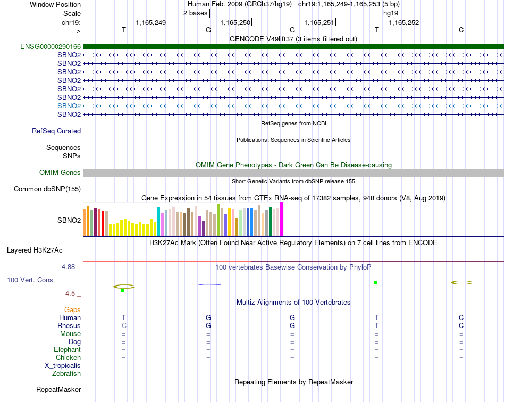Click the Mouse species label
The image size is (505, 402).
click(x=70, y=334)
